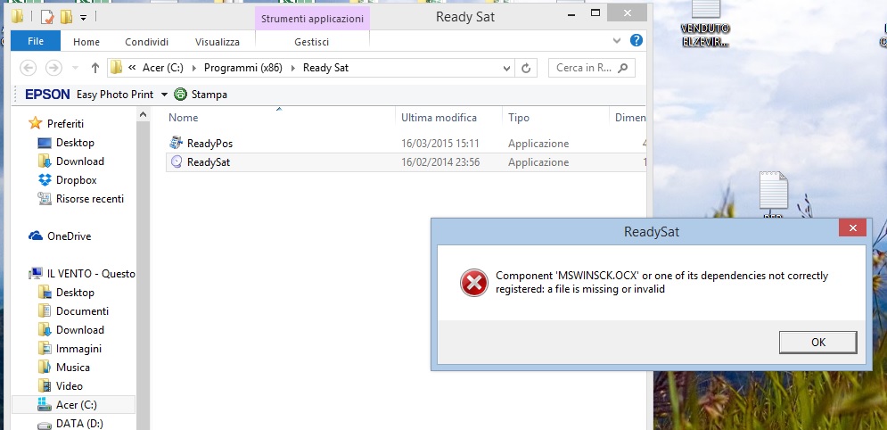This screenshot has height=430, width=887.
Task: Open Preferiti in the navigation pane
Action: tap(65, 123)
